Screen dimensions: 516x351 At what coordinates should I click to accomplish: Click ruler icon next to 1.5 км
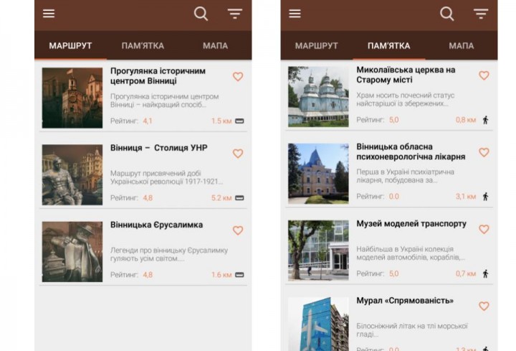coord(239,121)
